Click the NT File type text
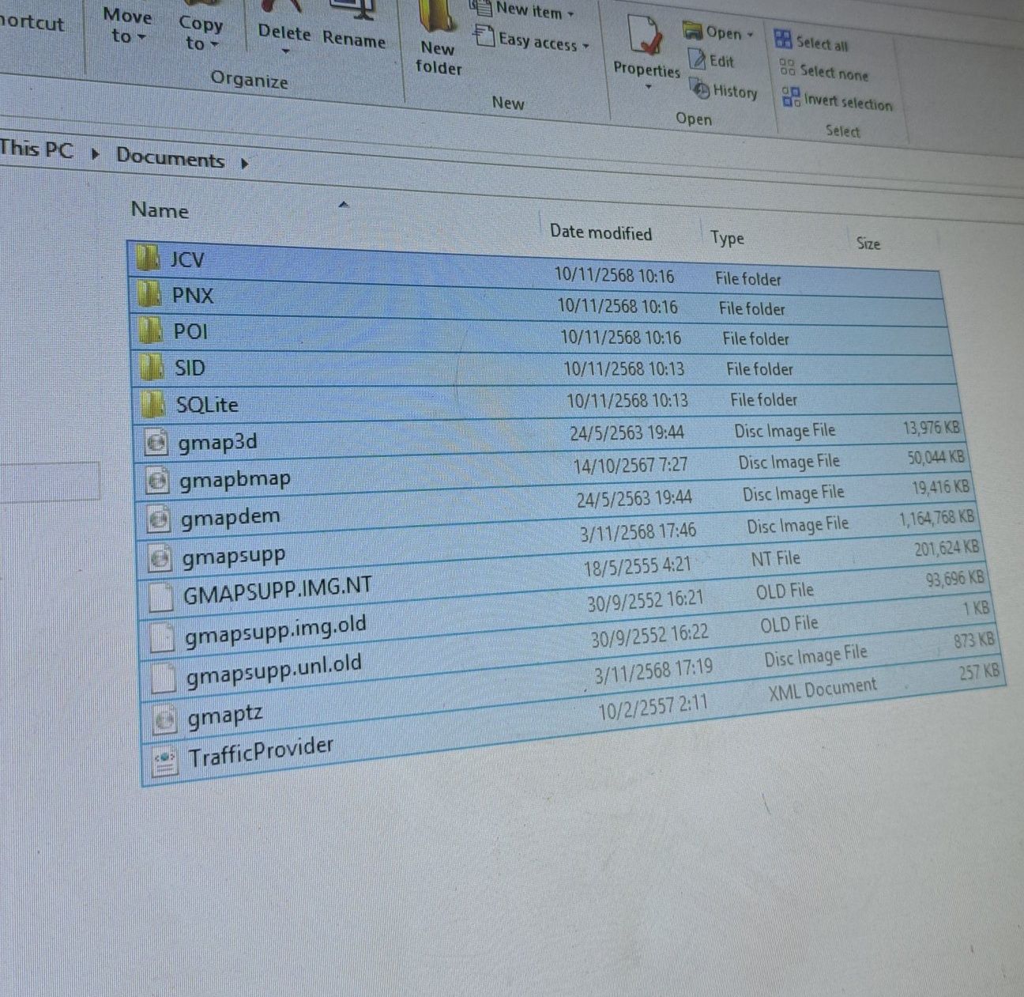 pyautogui.click(x=775, y=559)
